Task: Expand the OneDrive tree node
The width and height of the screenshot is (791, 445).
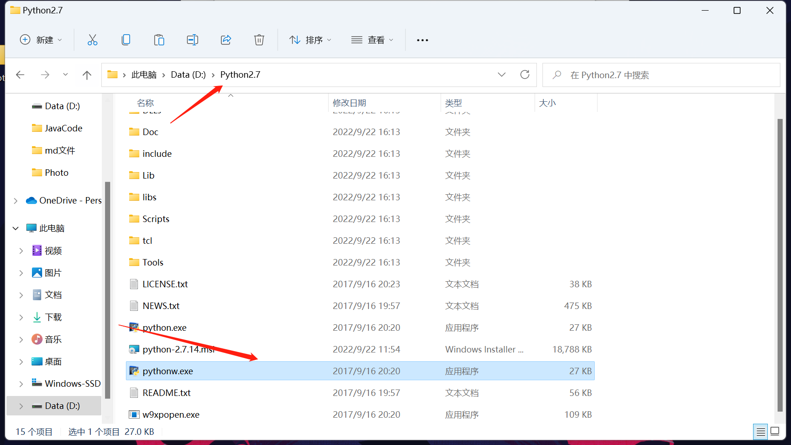Action: pyautogui.click(x=15, y=200)
